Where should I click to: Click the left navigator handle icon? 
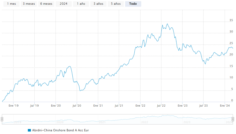[2, 119]
